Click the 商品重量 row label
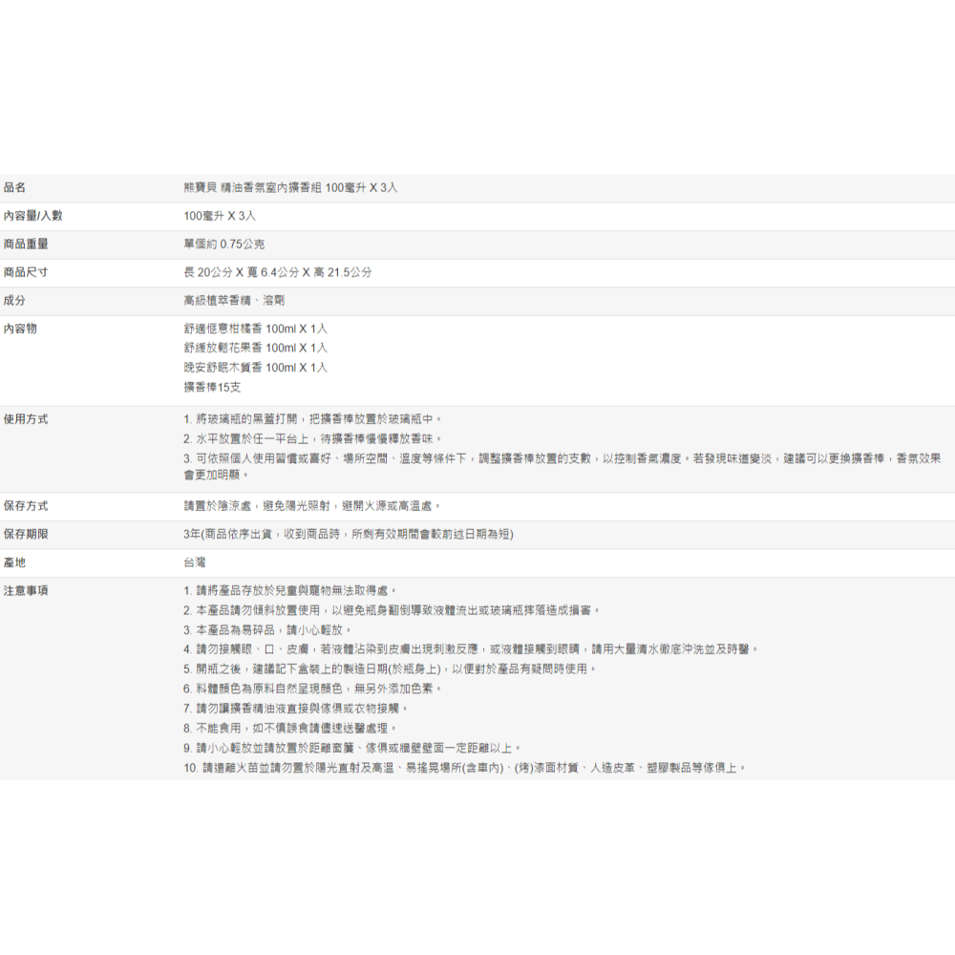955x955 pixels. [x=27, y=244]
